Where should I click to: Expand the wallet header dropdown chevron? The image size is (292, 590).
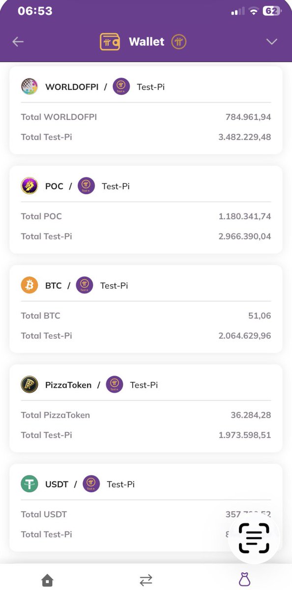[272, 42]
